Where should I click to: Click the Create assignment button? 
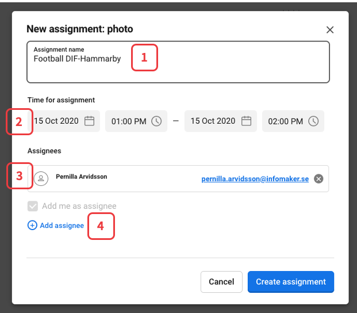[x=290, y=282]
